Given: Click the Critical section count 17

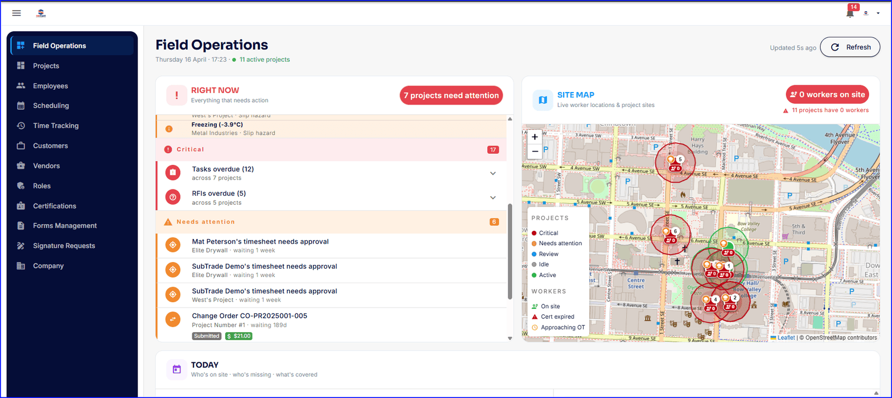Looking at the screenshot, I should (493, 150).
